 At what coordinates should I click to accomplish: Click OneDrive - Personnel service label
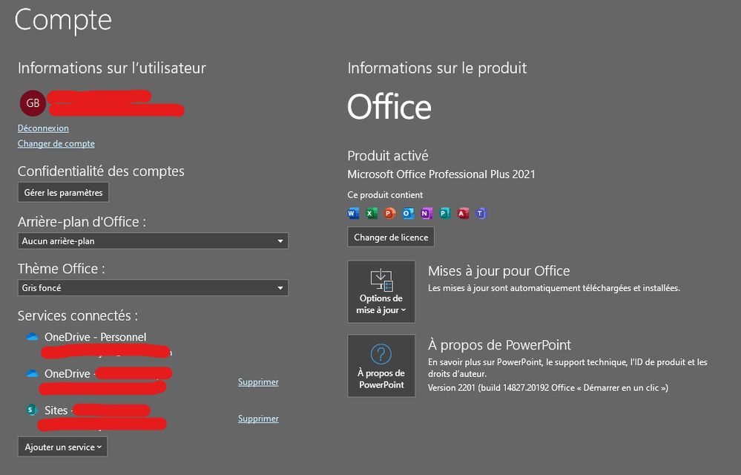click(x=96, y=337)
